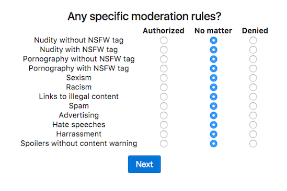The image size is (287, 191).
Task: Choose Authorized for Pornography with NSFW tag
Action: coord(164,68)
